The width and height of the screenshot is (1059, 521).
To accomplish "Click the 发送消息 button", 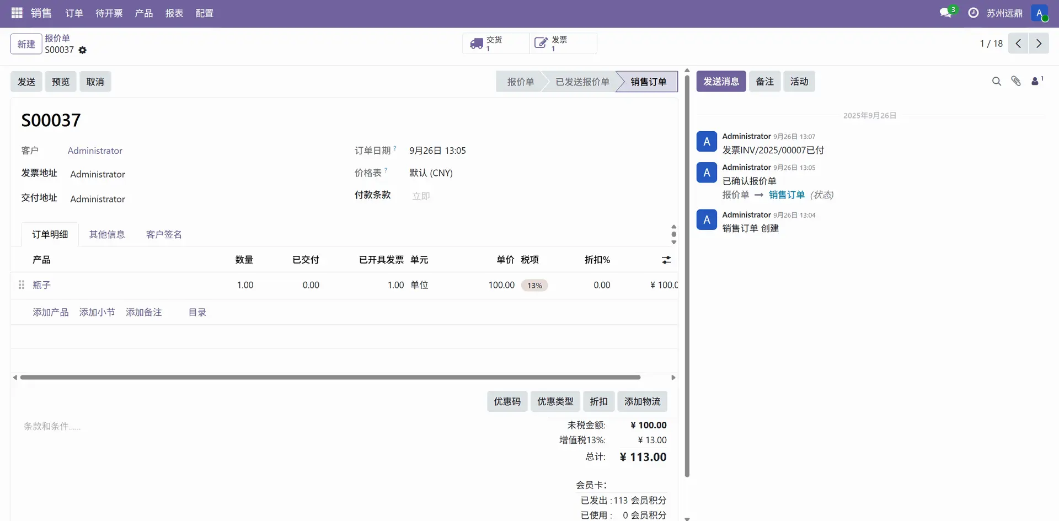I will pyautogui.click(x=721, y=82).
